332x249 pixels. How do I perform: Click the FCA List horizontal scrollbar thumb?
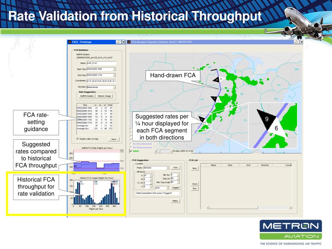click(x=233, y=207)
